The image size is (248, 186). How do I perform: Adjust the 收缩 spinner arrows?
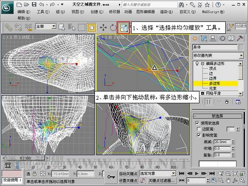point(233,148)
